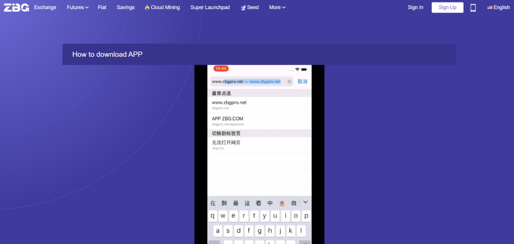
Task: Open the English language selector
Action: [x=498, y=7]
